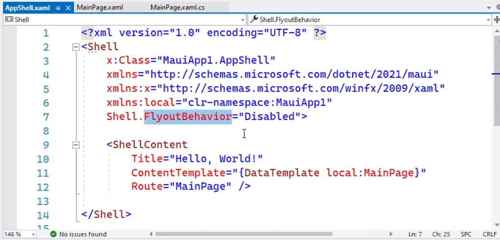Click the closing </Shell> tag
500x240 pixels.
(x=106, y=214)
